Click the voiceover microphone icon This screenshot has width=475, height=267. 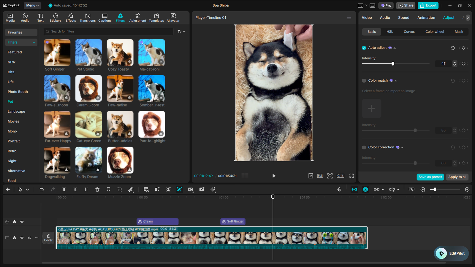pos(339,189)
